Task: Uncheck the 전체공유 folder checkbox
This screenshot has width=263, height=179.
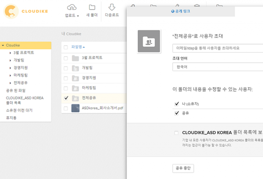Action: (66, 98)
